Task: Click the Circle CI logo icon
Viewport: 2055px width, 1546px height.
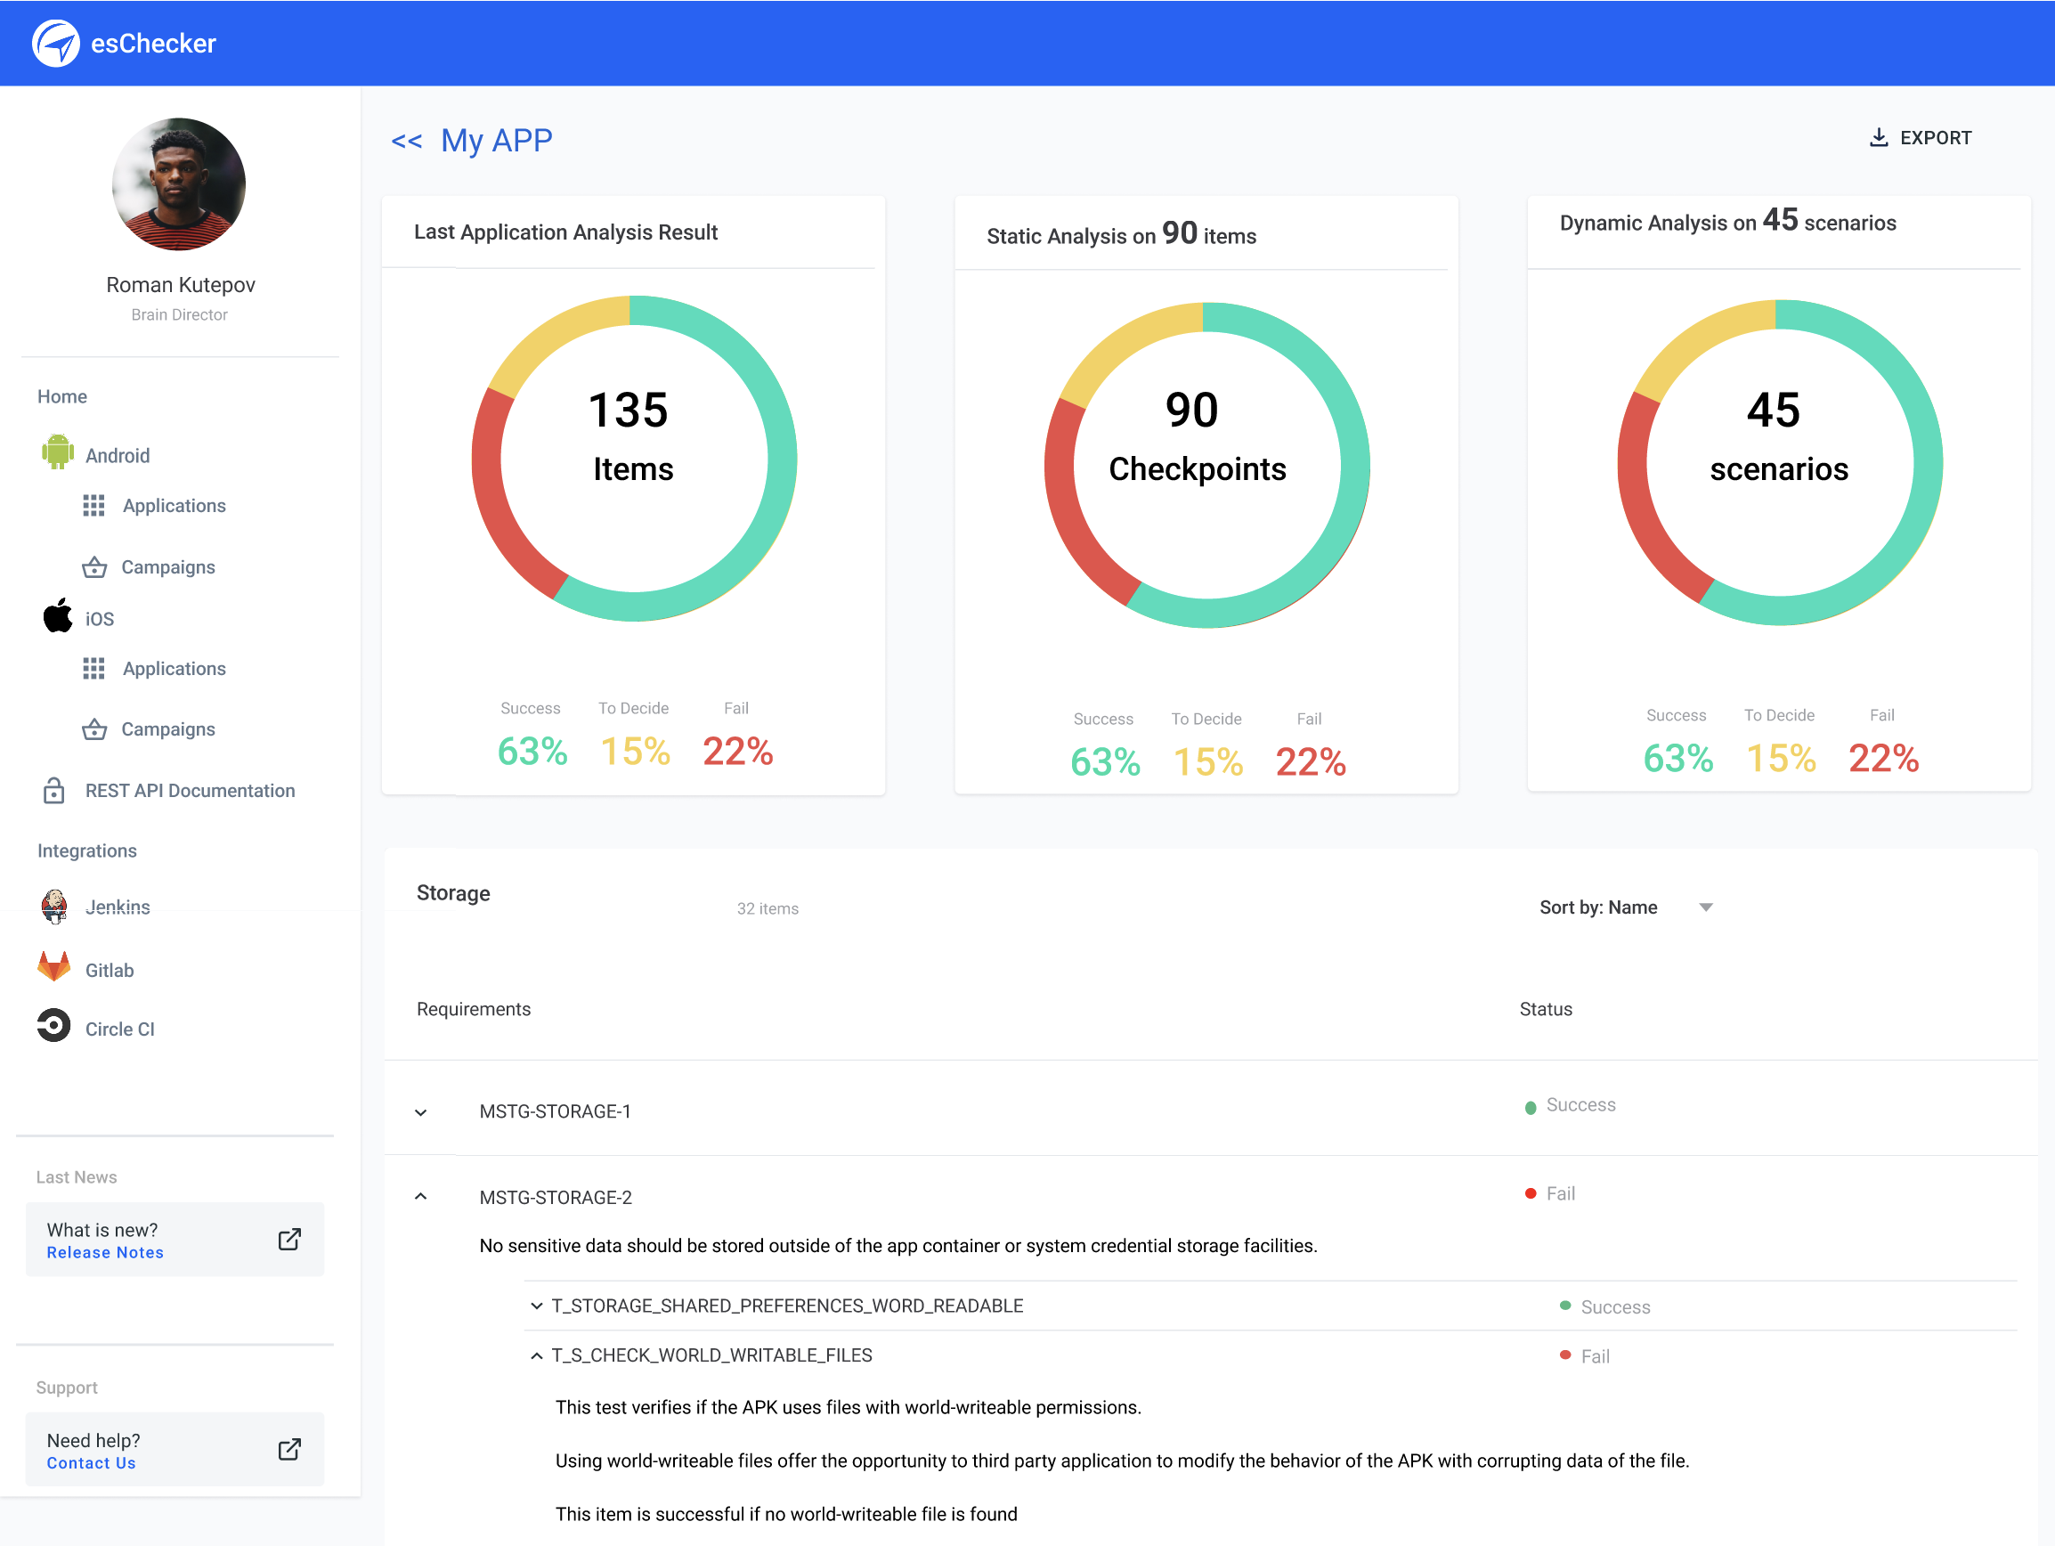Action: tap(54, 1026)
